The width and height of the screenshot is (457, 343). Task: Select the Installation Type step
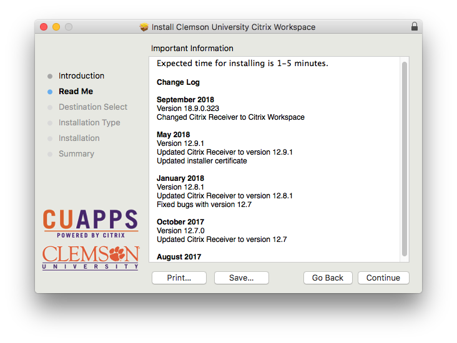[x=89, y=123]
